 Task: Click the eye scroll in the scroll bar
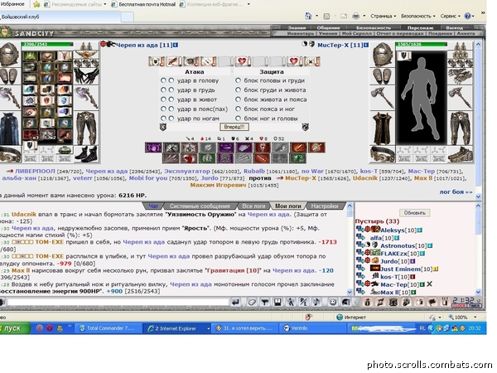191,61
